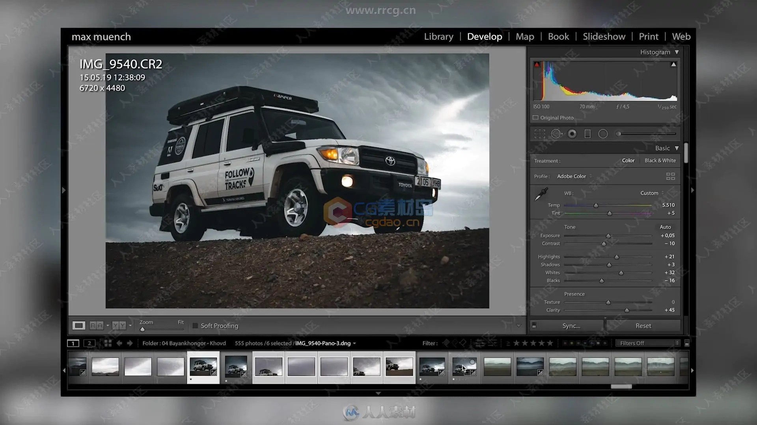Enable the Original Photo checkbox
The image size is (757, 425).
[535, 118]
